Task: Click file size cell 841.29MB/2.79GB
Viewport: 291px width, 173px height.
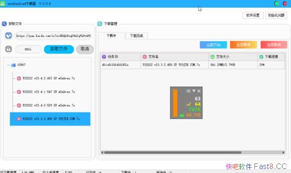Action: pyautogui.click(x=233, y=65)
